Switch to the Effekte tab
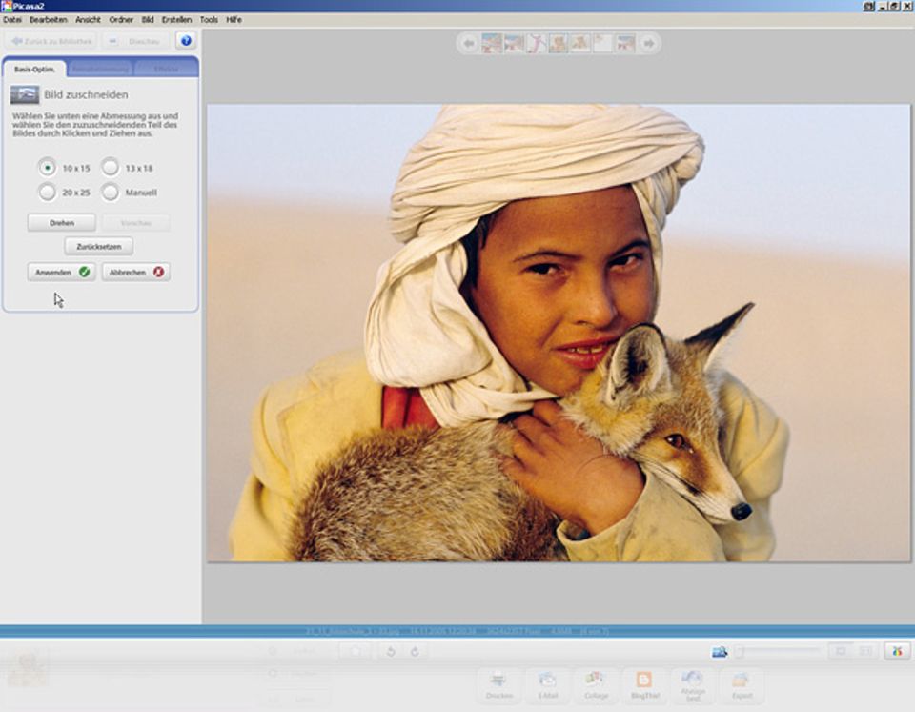The height and width of the screenshot is (712, 915). (x=166, y=69)
